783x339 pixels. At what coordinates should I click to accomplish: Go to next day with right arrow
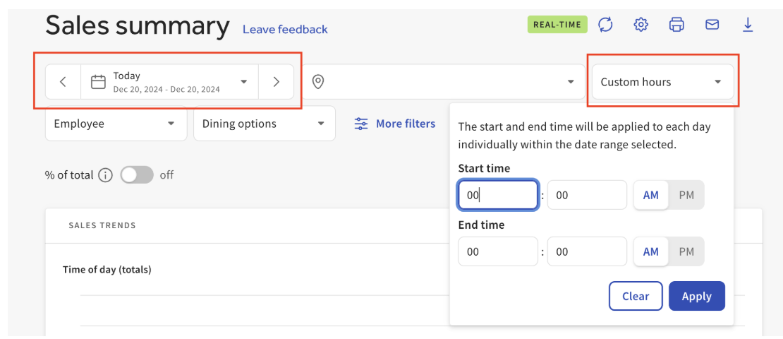(x=276, y=81)
